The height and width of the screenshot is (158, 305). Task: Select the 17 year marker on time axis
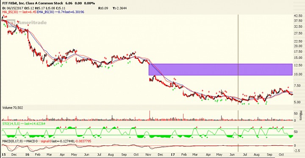[173, 155]
